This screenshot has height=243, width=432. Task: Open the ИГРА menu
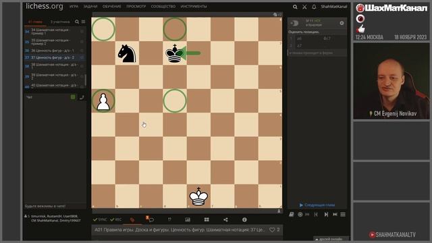(x=74, y=6)
